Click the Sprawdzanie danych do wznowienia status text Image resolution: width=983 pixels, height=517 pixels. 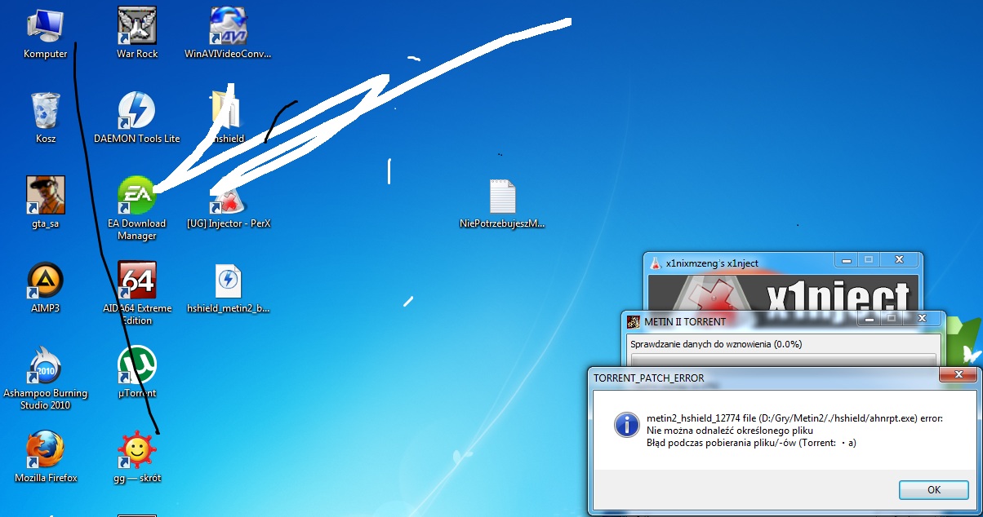point(716,344)
